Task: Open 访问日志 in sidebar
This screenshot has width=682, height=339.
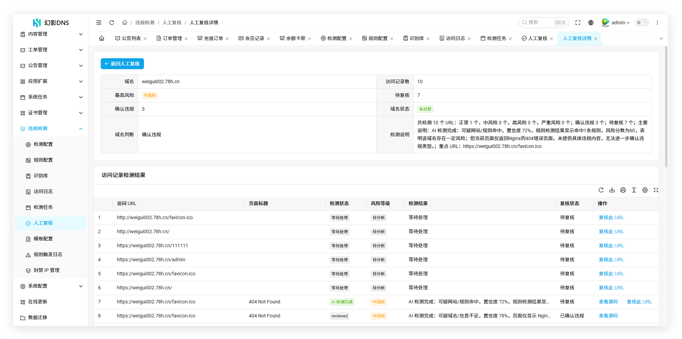Action: tap(51, 191)
